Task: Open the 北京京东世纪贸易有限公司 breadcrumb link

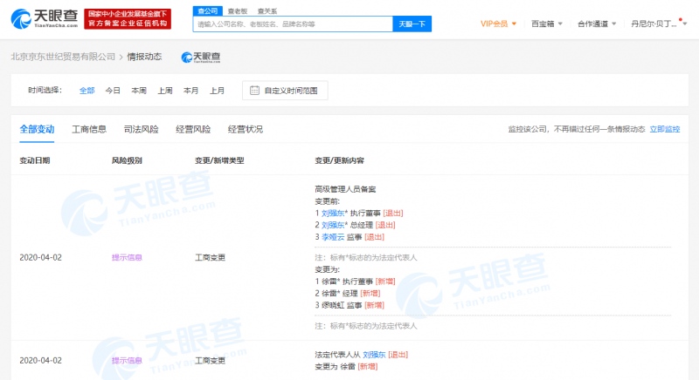Action: pyautogui.click(x=63, y=57)
